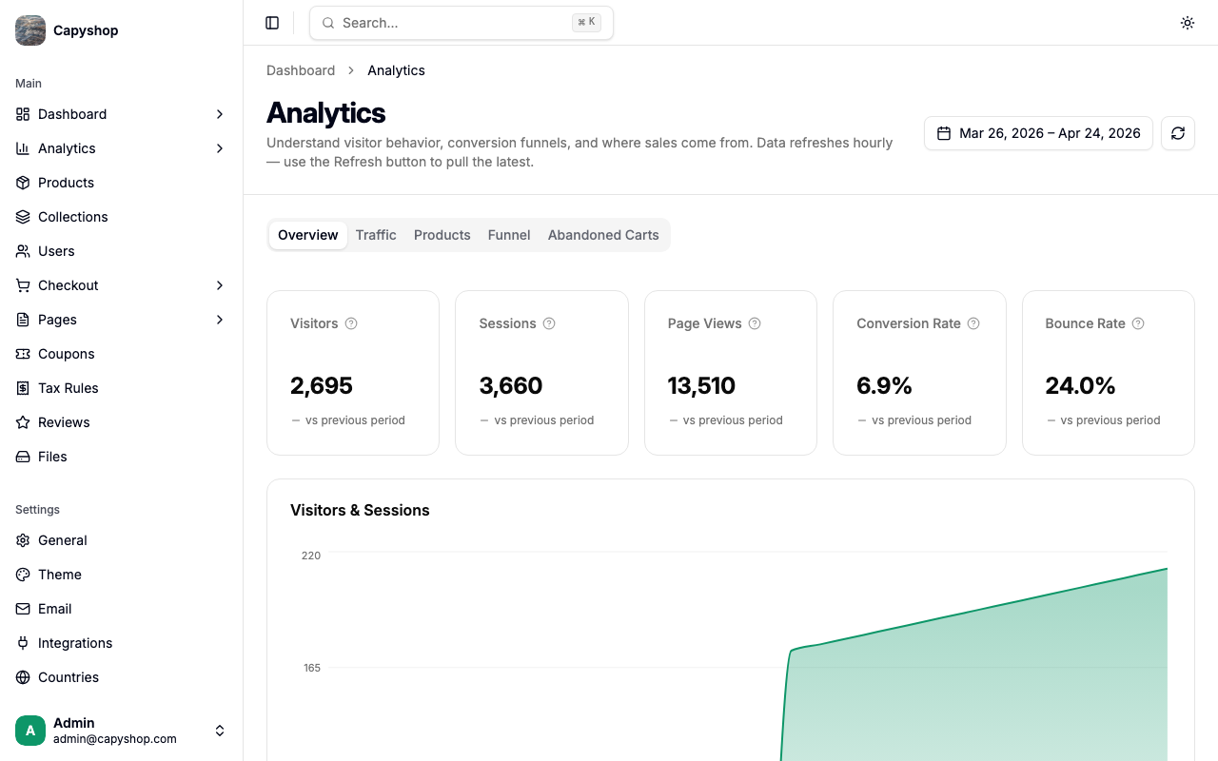The width and height of the screenshot is (1218, 761).
Task: Expand the Dashboard submenu chevron
Action: [x=220, y=114]
